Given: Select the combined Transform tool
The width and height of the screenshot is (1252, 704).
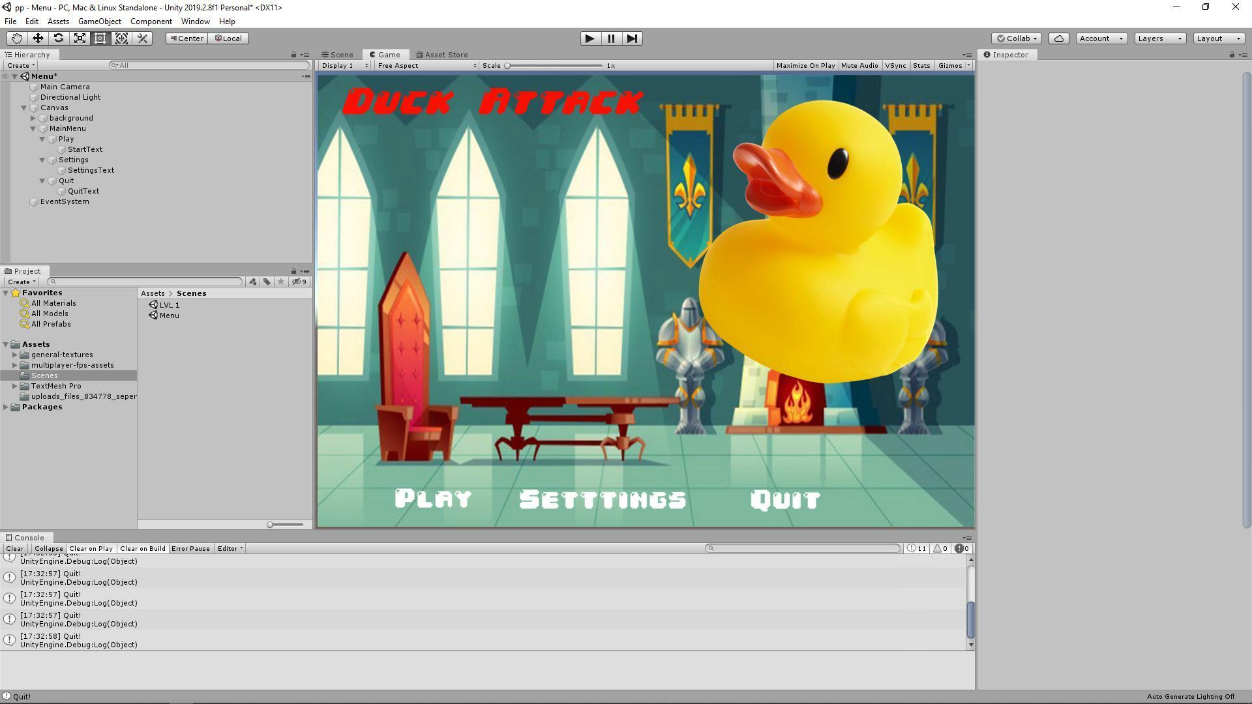Looking at the screenshot, I should (x=121, y=38).
